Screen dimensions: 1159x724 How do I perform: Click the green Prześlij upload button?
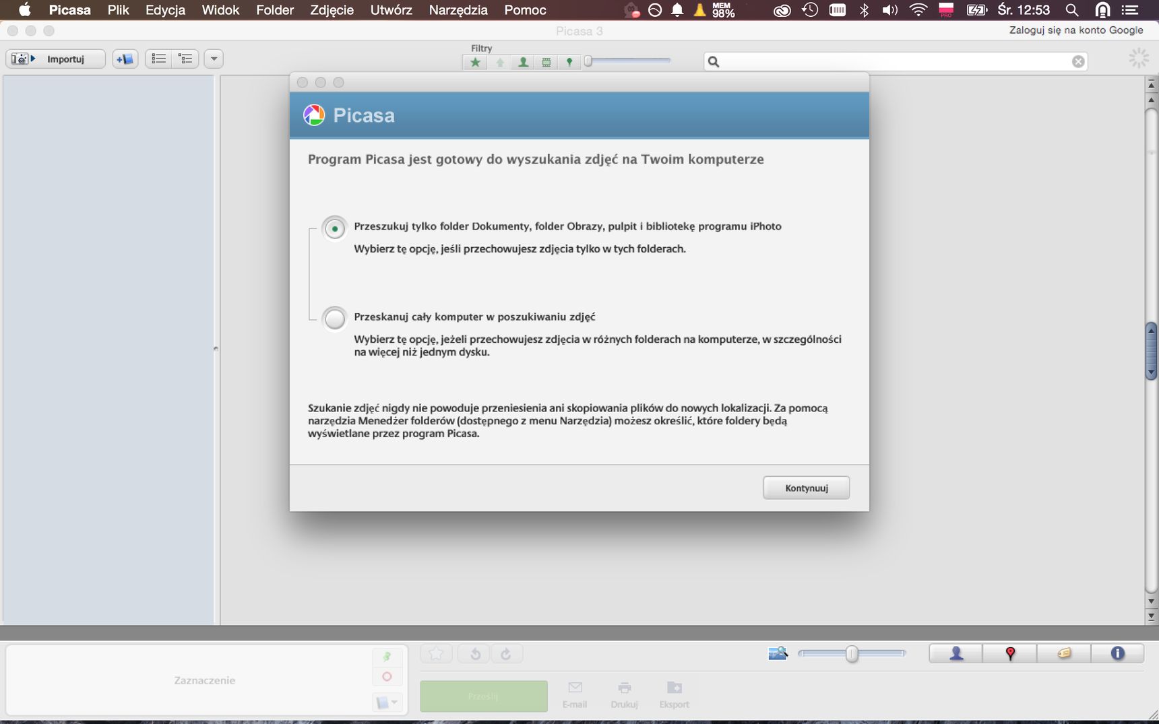point(484,696)
